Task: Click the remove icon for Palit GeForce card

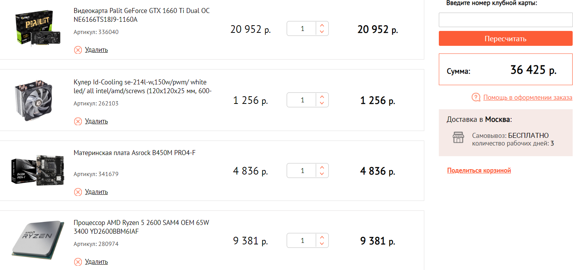Action: (78, 50)
